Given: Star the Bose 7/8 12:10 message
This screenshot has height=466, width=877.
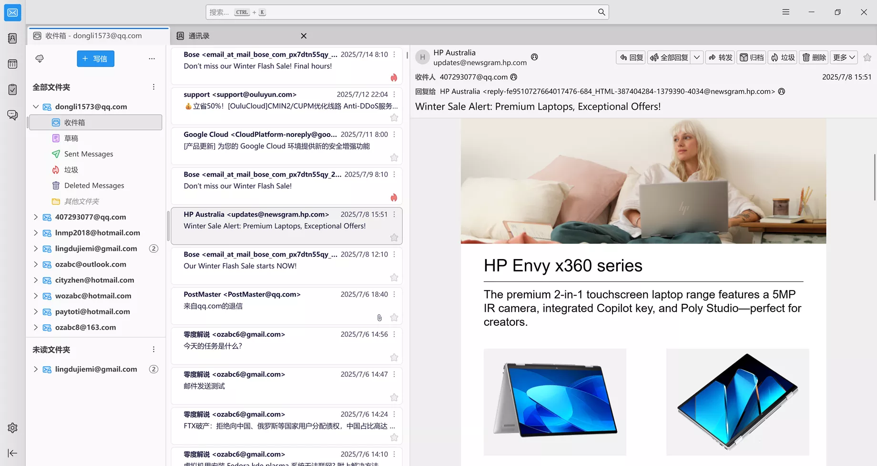Looking at the screenshot, I should [x=394, y=277].
